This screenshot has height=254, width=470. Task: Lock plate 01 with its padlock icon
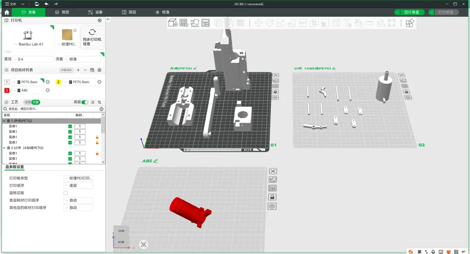[x=275, y=92]
